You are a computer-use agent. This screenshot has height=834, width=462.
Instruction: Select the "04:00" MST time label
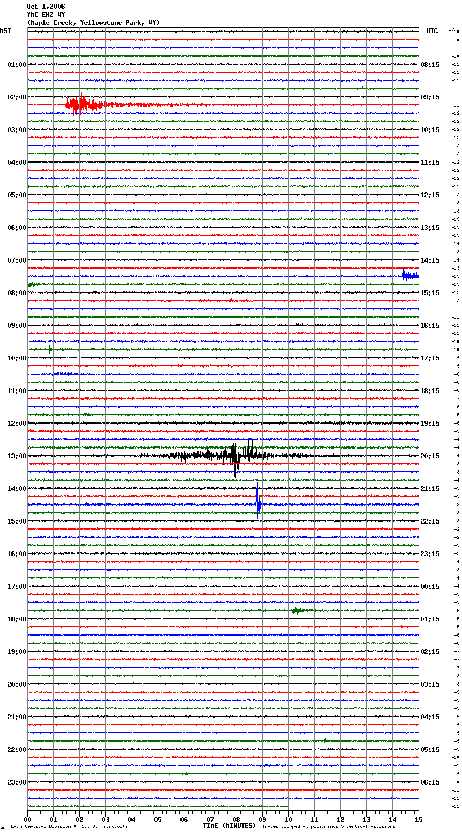point(17,163)
